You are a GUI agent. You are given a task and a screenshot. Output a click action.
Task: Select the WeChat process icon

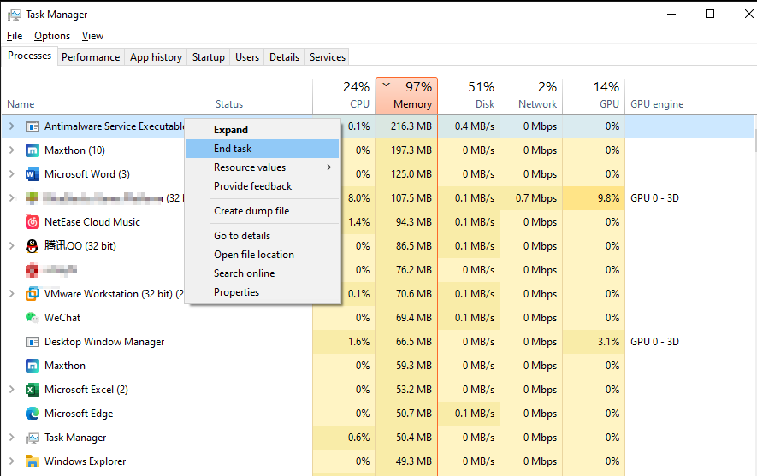(x=33, y=318)
